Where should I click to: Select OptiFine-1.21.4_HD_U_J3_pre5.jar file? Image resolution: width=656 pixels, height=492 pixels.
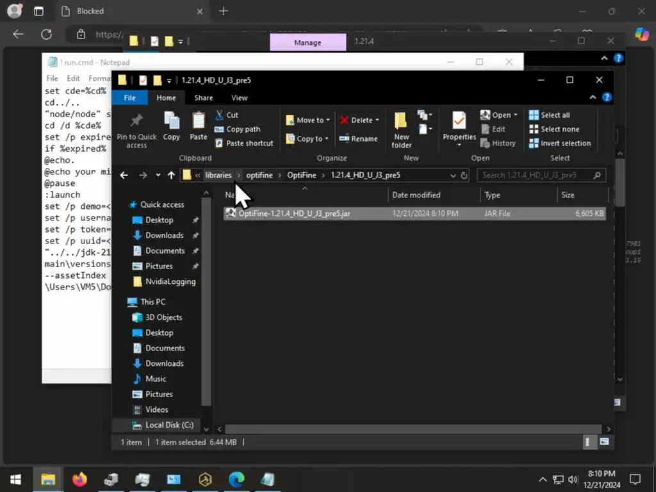coord(414,213)
